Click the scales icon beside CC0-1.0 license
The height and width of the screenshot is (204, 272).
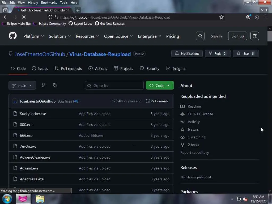pos(182,114)
